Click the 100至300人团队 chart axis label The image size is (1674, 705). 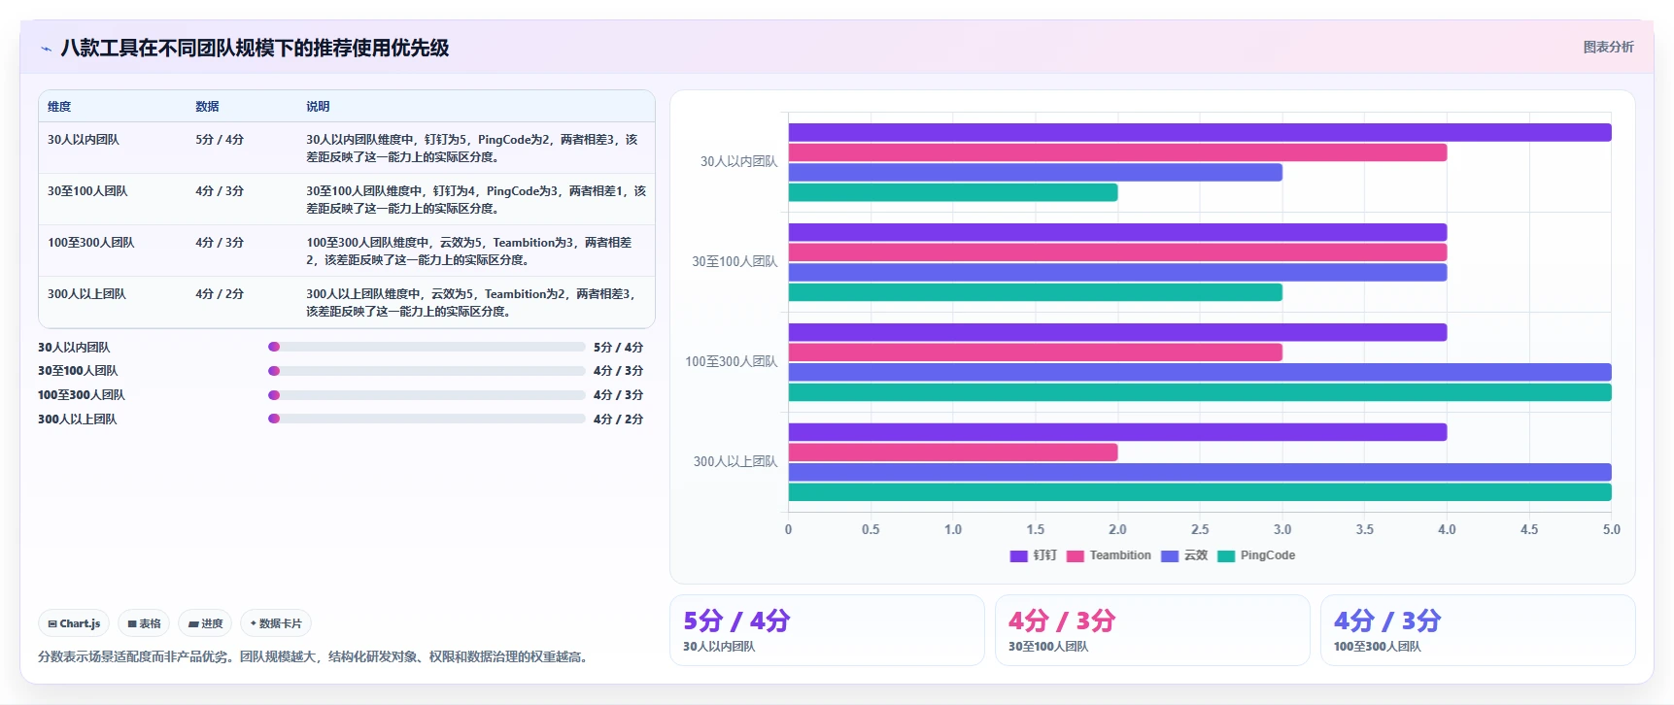[x=731, y=362]
